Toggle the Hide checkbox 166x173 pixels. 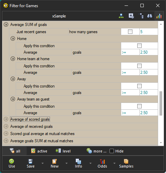(112, 151)
